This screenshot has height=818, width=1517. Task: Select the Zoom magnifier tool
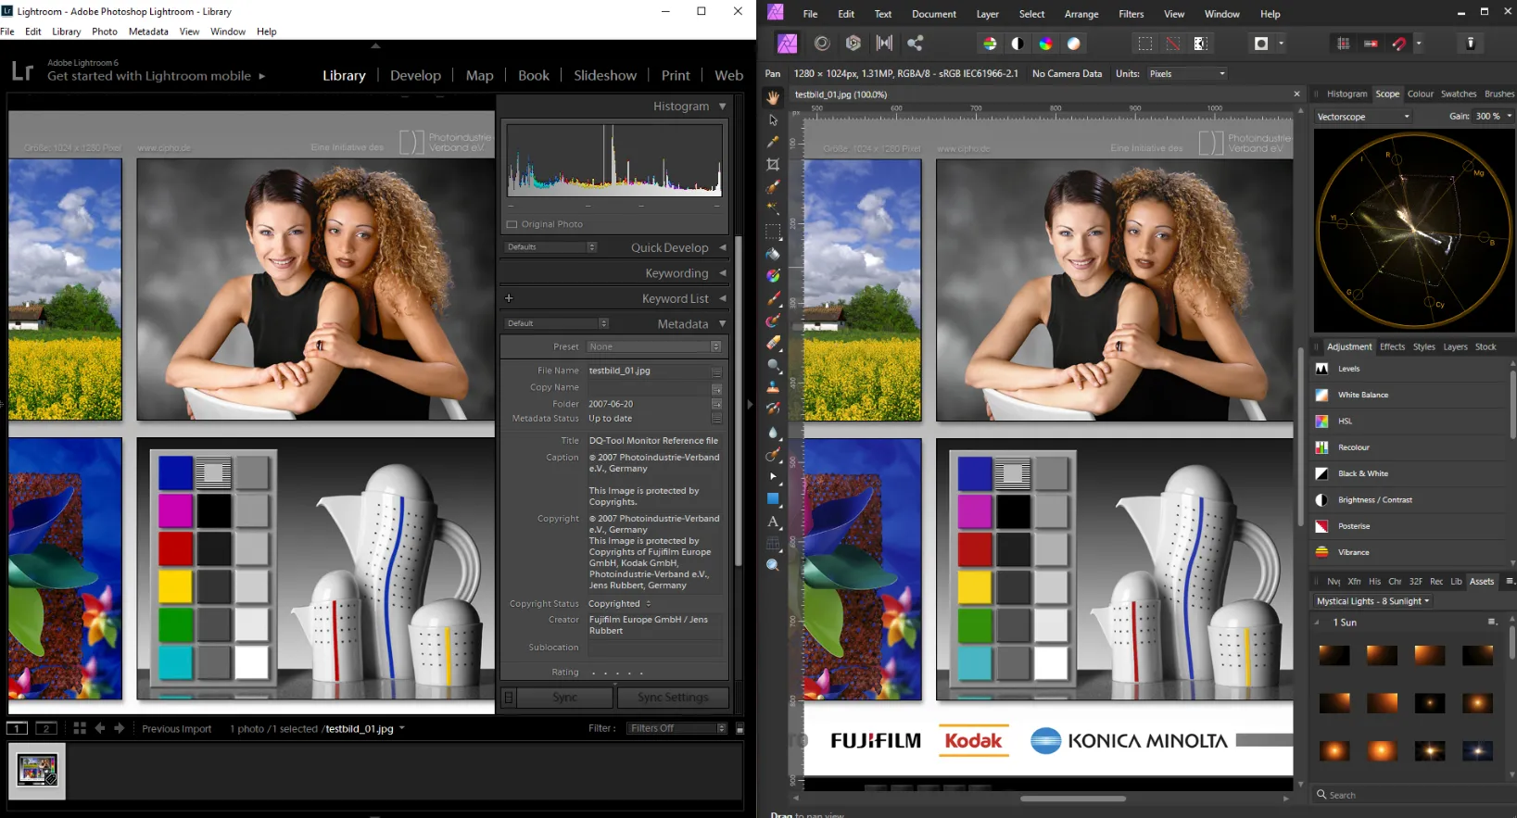click(773, 565)
